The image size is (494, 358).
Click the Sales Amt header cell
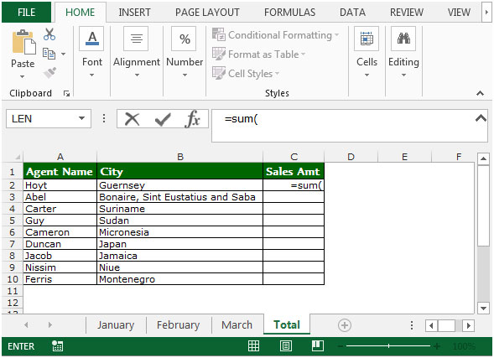click(294, 171)
